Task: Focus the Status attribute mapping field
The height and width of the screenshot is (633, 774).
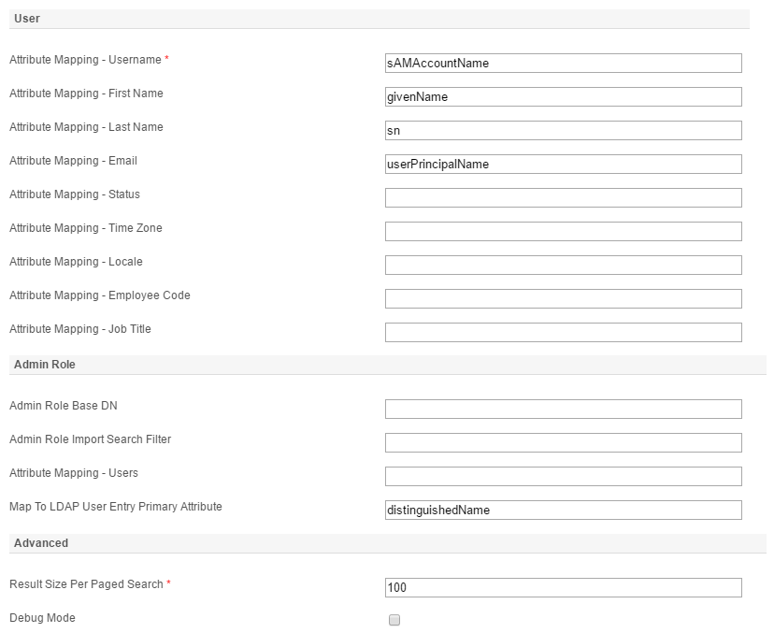Action: point(563,198)
